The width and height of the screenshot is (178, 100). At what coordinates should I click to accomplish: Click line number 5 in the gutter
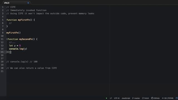[3, 20]
